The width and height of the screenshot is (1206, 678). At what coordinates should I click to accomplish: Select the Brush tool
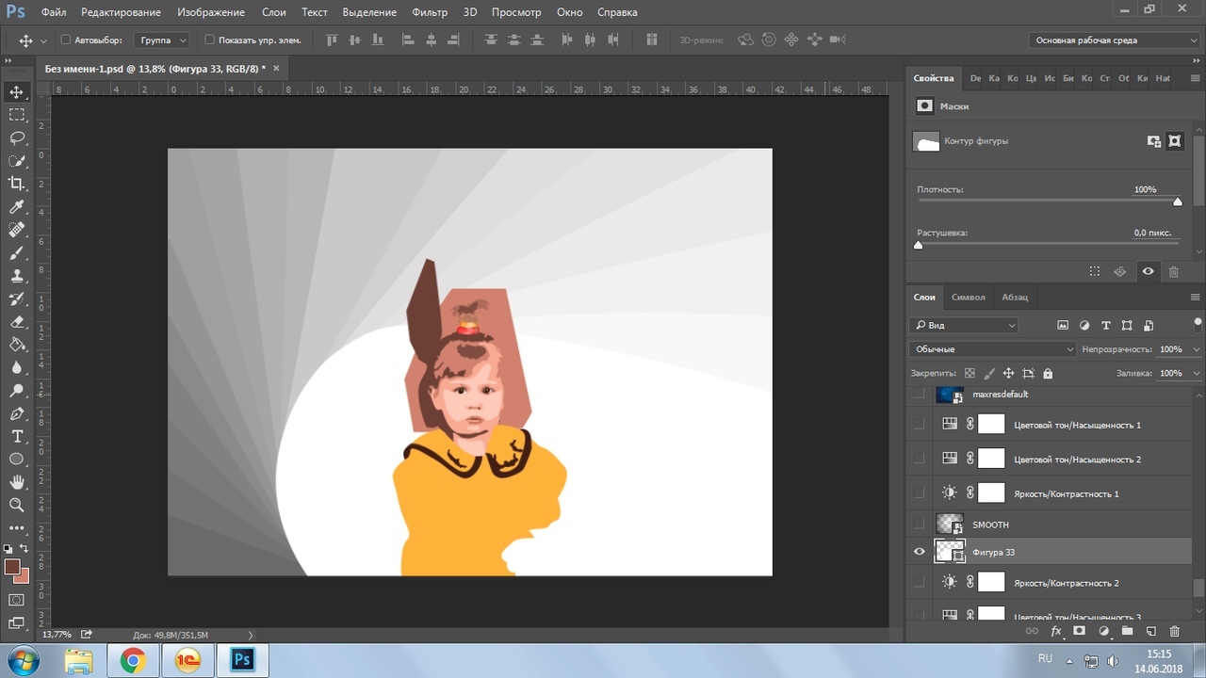click(x=17, y=253)
